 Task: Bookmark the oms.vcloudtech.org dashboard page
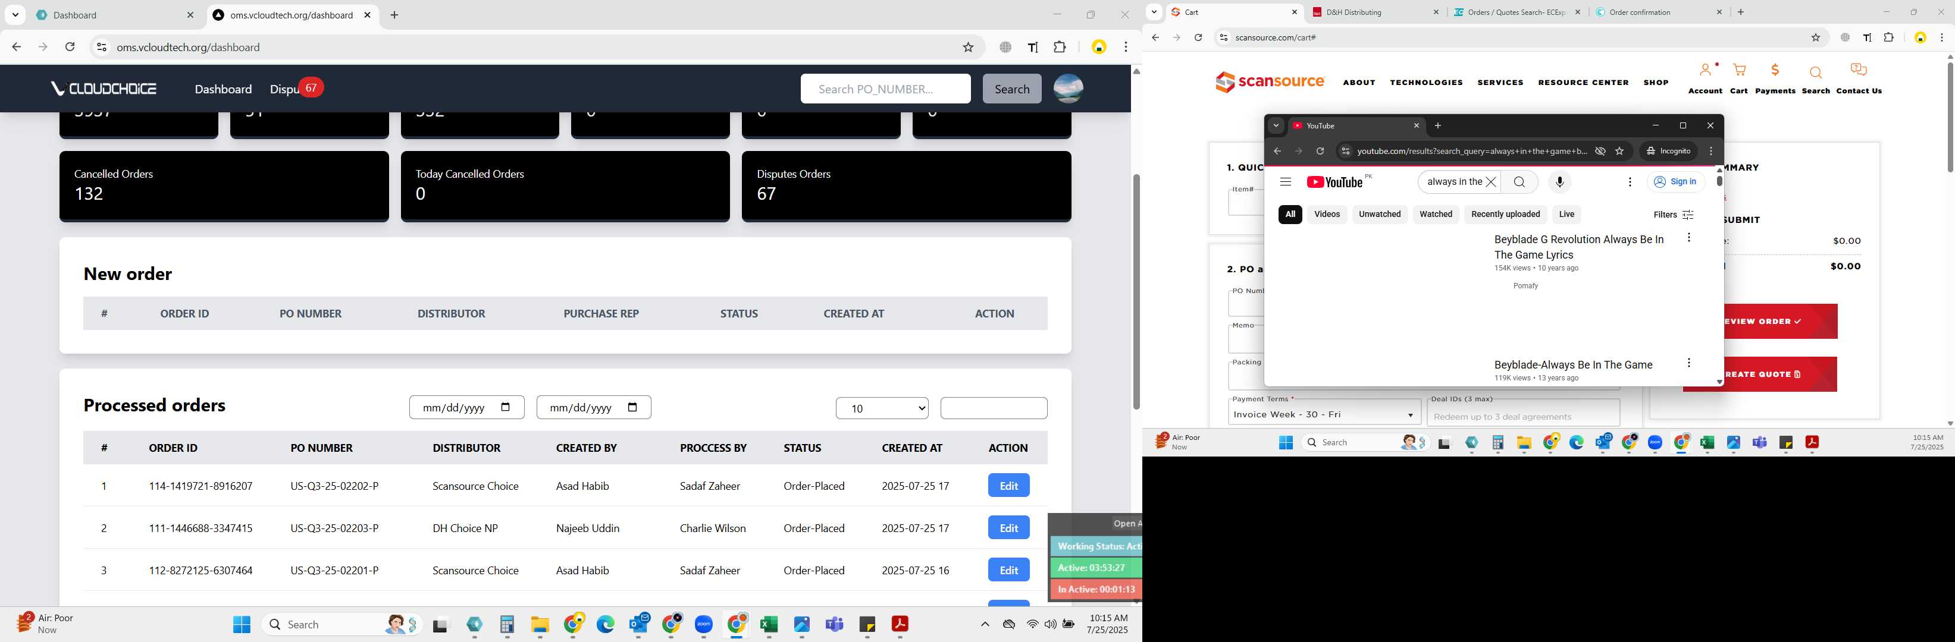click(x=967, y=47)
